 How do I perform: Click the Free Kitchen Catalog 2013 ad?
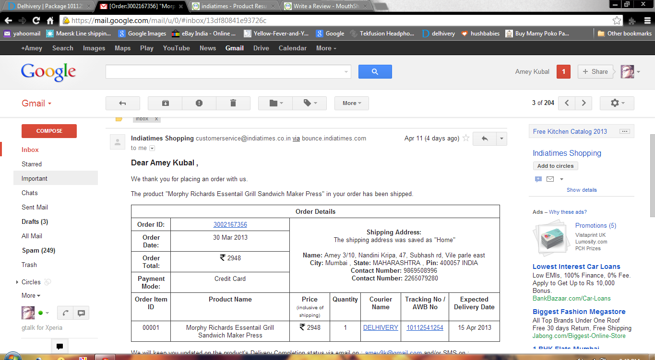[570, 131]
